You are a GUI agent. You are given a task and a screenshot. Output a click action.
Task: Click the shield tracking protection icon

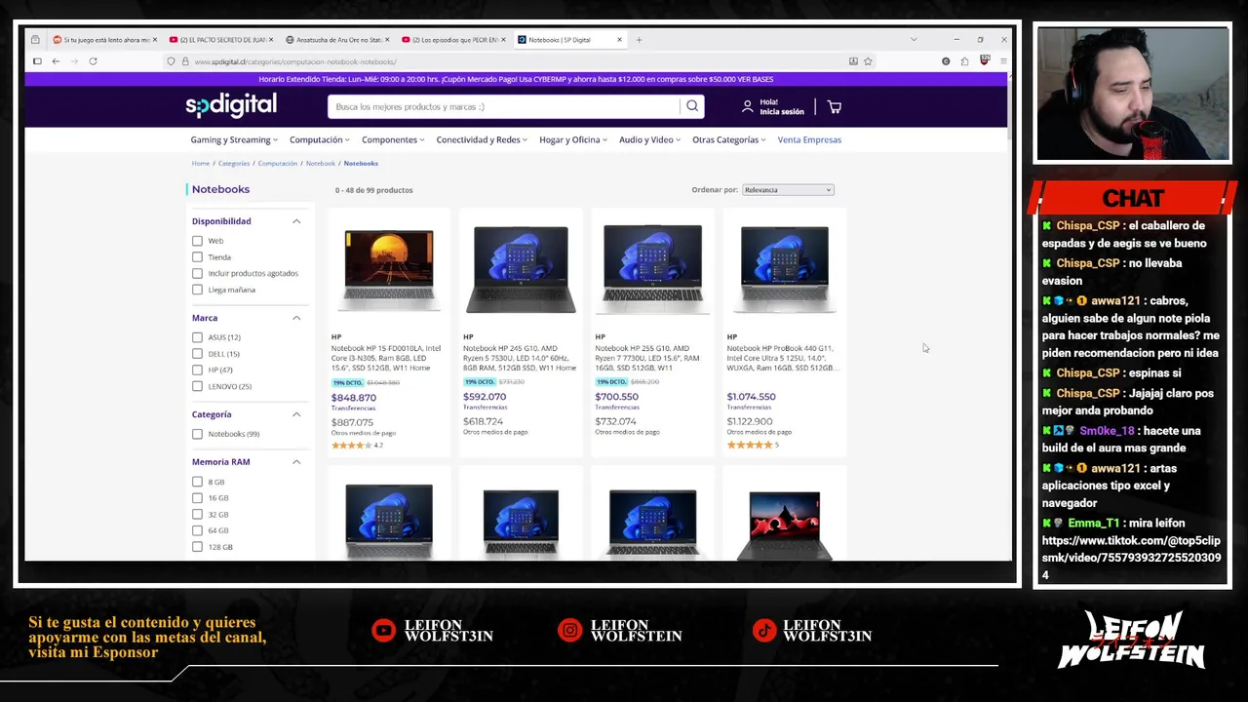pyautogui.click(x=171, y=61)
